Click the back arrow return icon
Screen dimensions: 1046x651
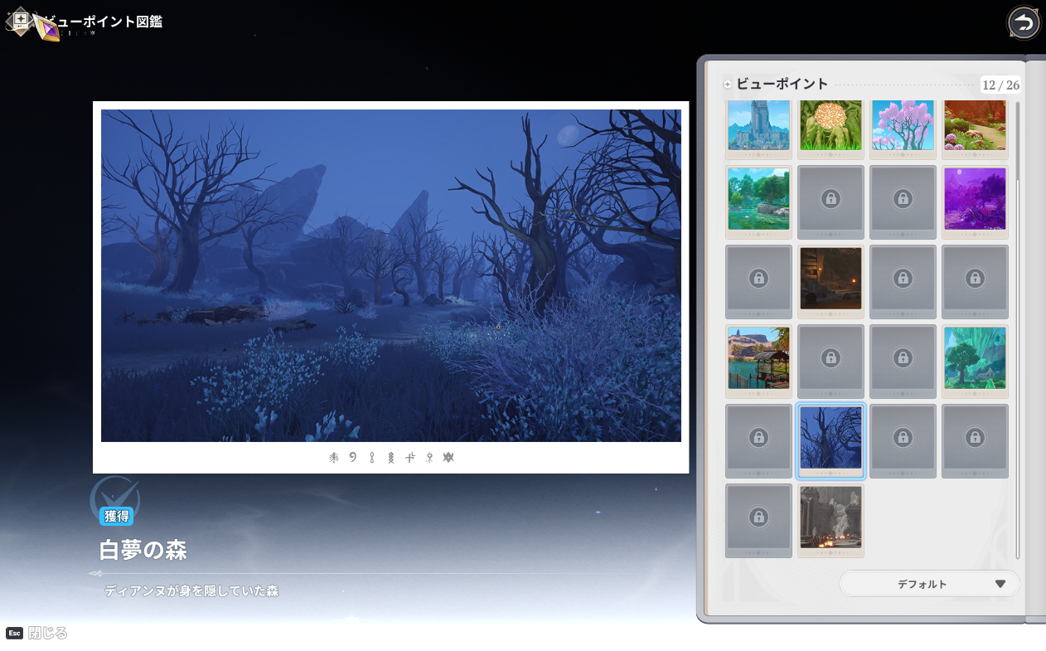tap(1024, 23)
